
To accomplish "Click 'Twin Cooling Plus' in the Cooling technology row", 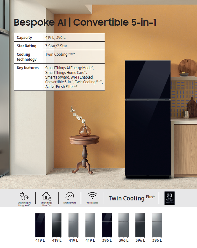I will pos(60,54).
